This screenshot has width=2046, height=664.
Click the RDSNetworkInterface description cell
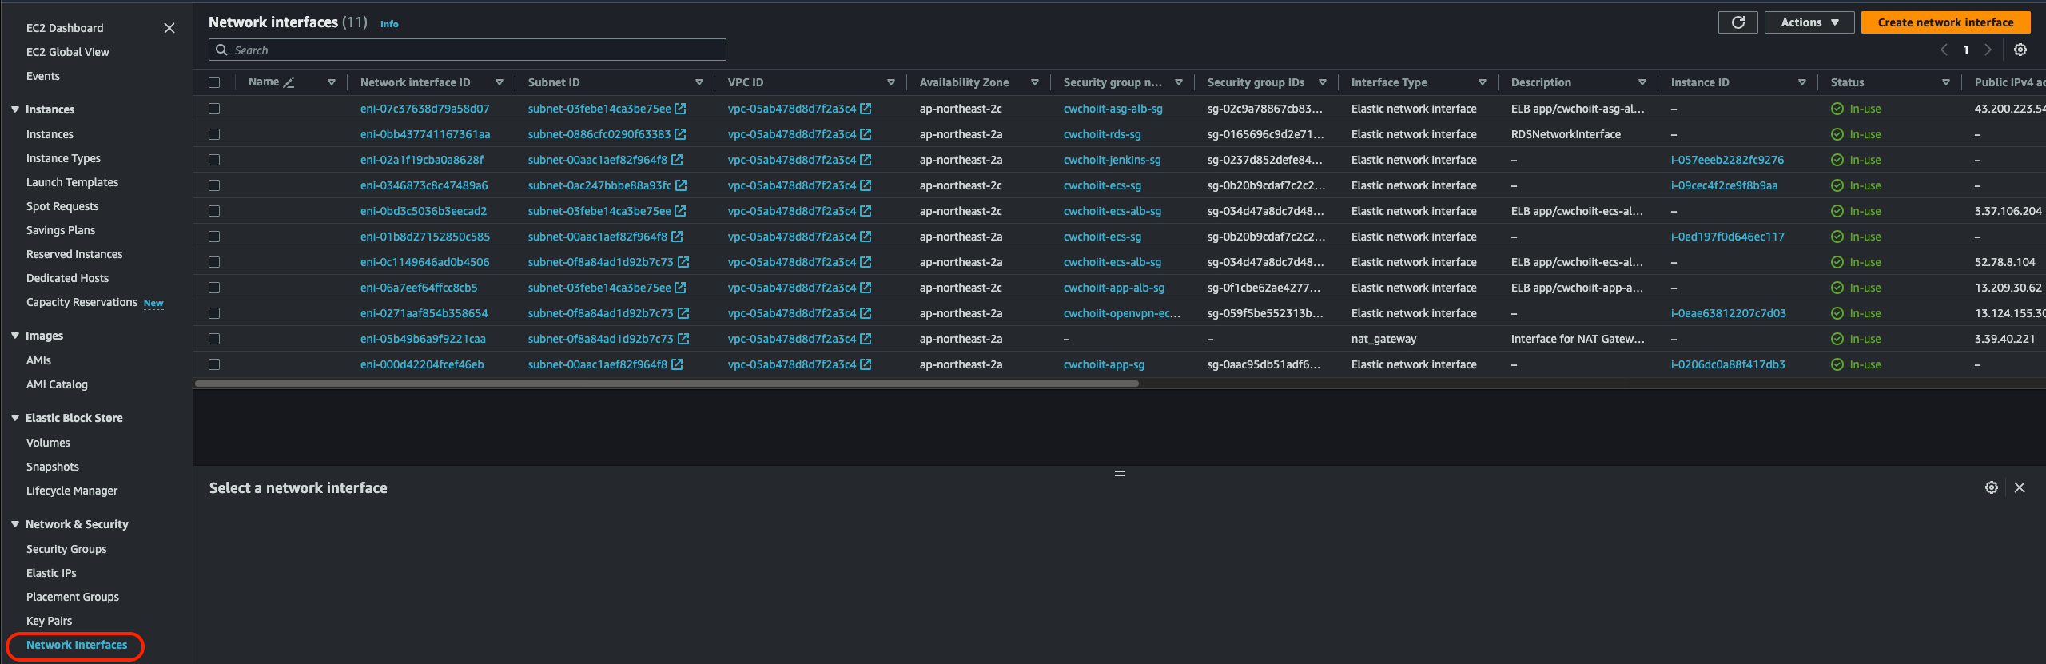(x=1566, y=134)
